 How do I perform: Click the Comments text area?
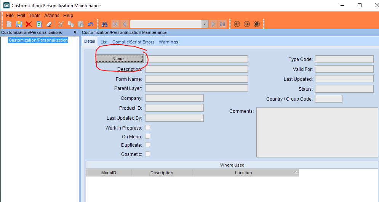point(317,132)
